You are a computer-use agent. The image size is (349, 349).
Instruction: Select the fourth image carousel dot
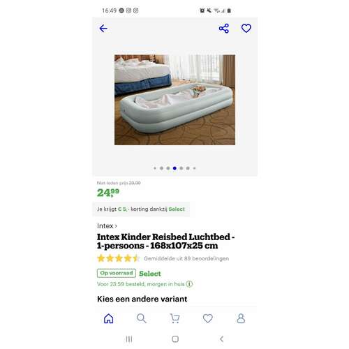pyautogui.click(x=174, y=168)
